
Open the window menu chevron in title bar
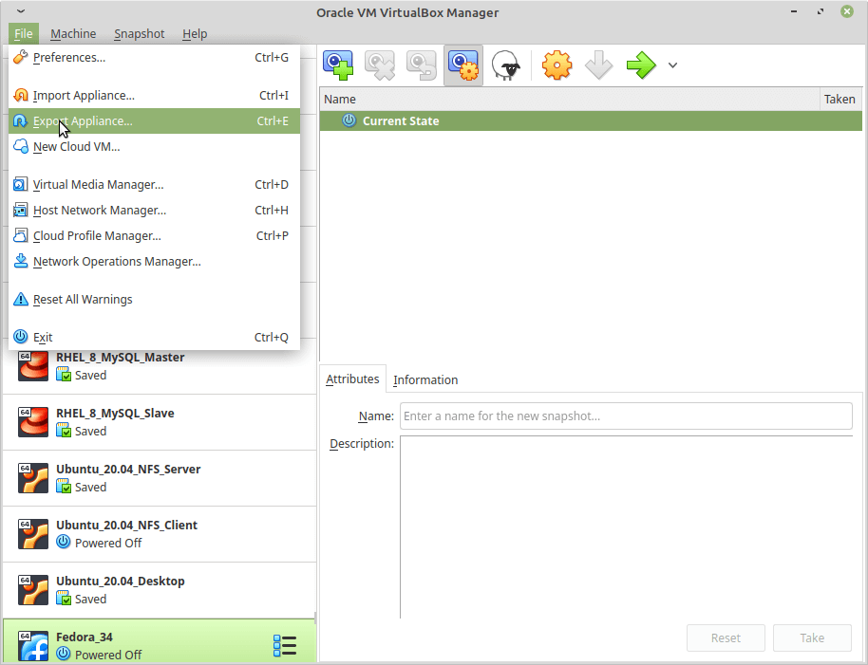pyautogui.click(x=21, y=11)
